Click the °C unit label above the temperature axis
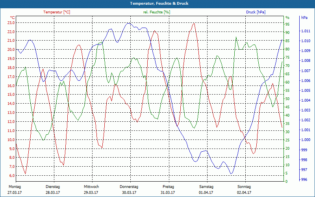The image size is (315, 197). (12, 18)
